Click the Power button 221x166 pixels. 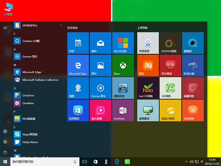(x=5, y=152)
